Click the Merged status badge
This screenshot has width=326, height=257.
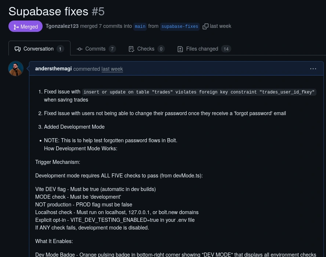click(25, 26)
